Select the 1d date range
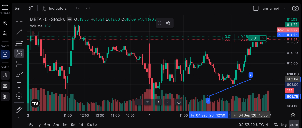This screenshot has width=302, height=128. (x=81, y=125)
